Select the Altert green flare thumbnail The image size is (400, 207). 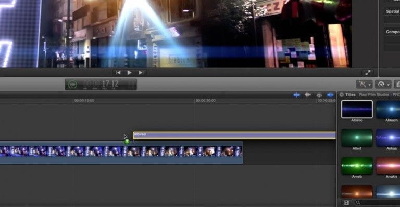pos(357,137)
